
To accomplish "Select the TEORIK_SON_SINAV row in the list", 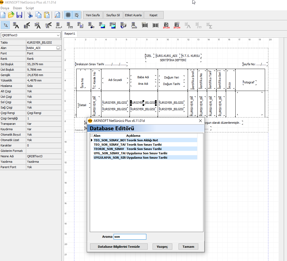I will point(109,149).
